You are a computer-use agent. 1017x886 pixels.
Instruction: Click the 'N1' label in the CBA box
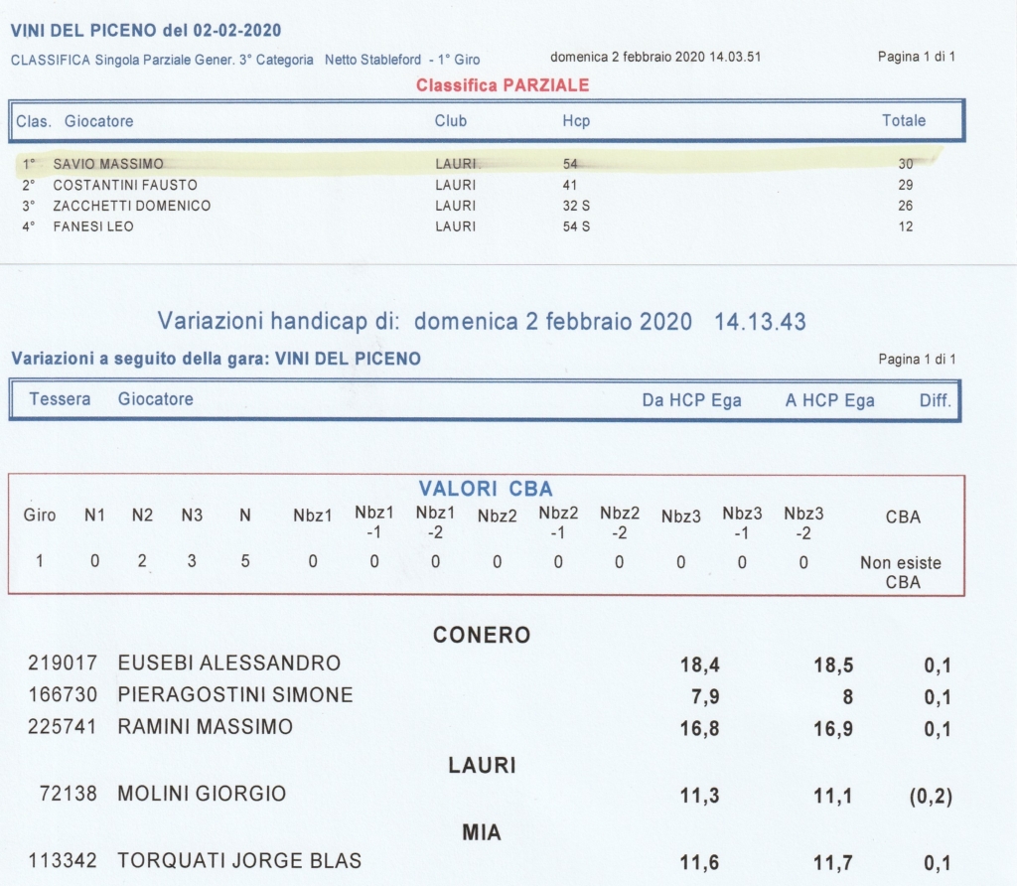(x=94, y=515)
